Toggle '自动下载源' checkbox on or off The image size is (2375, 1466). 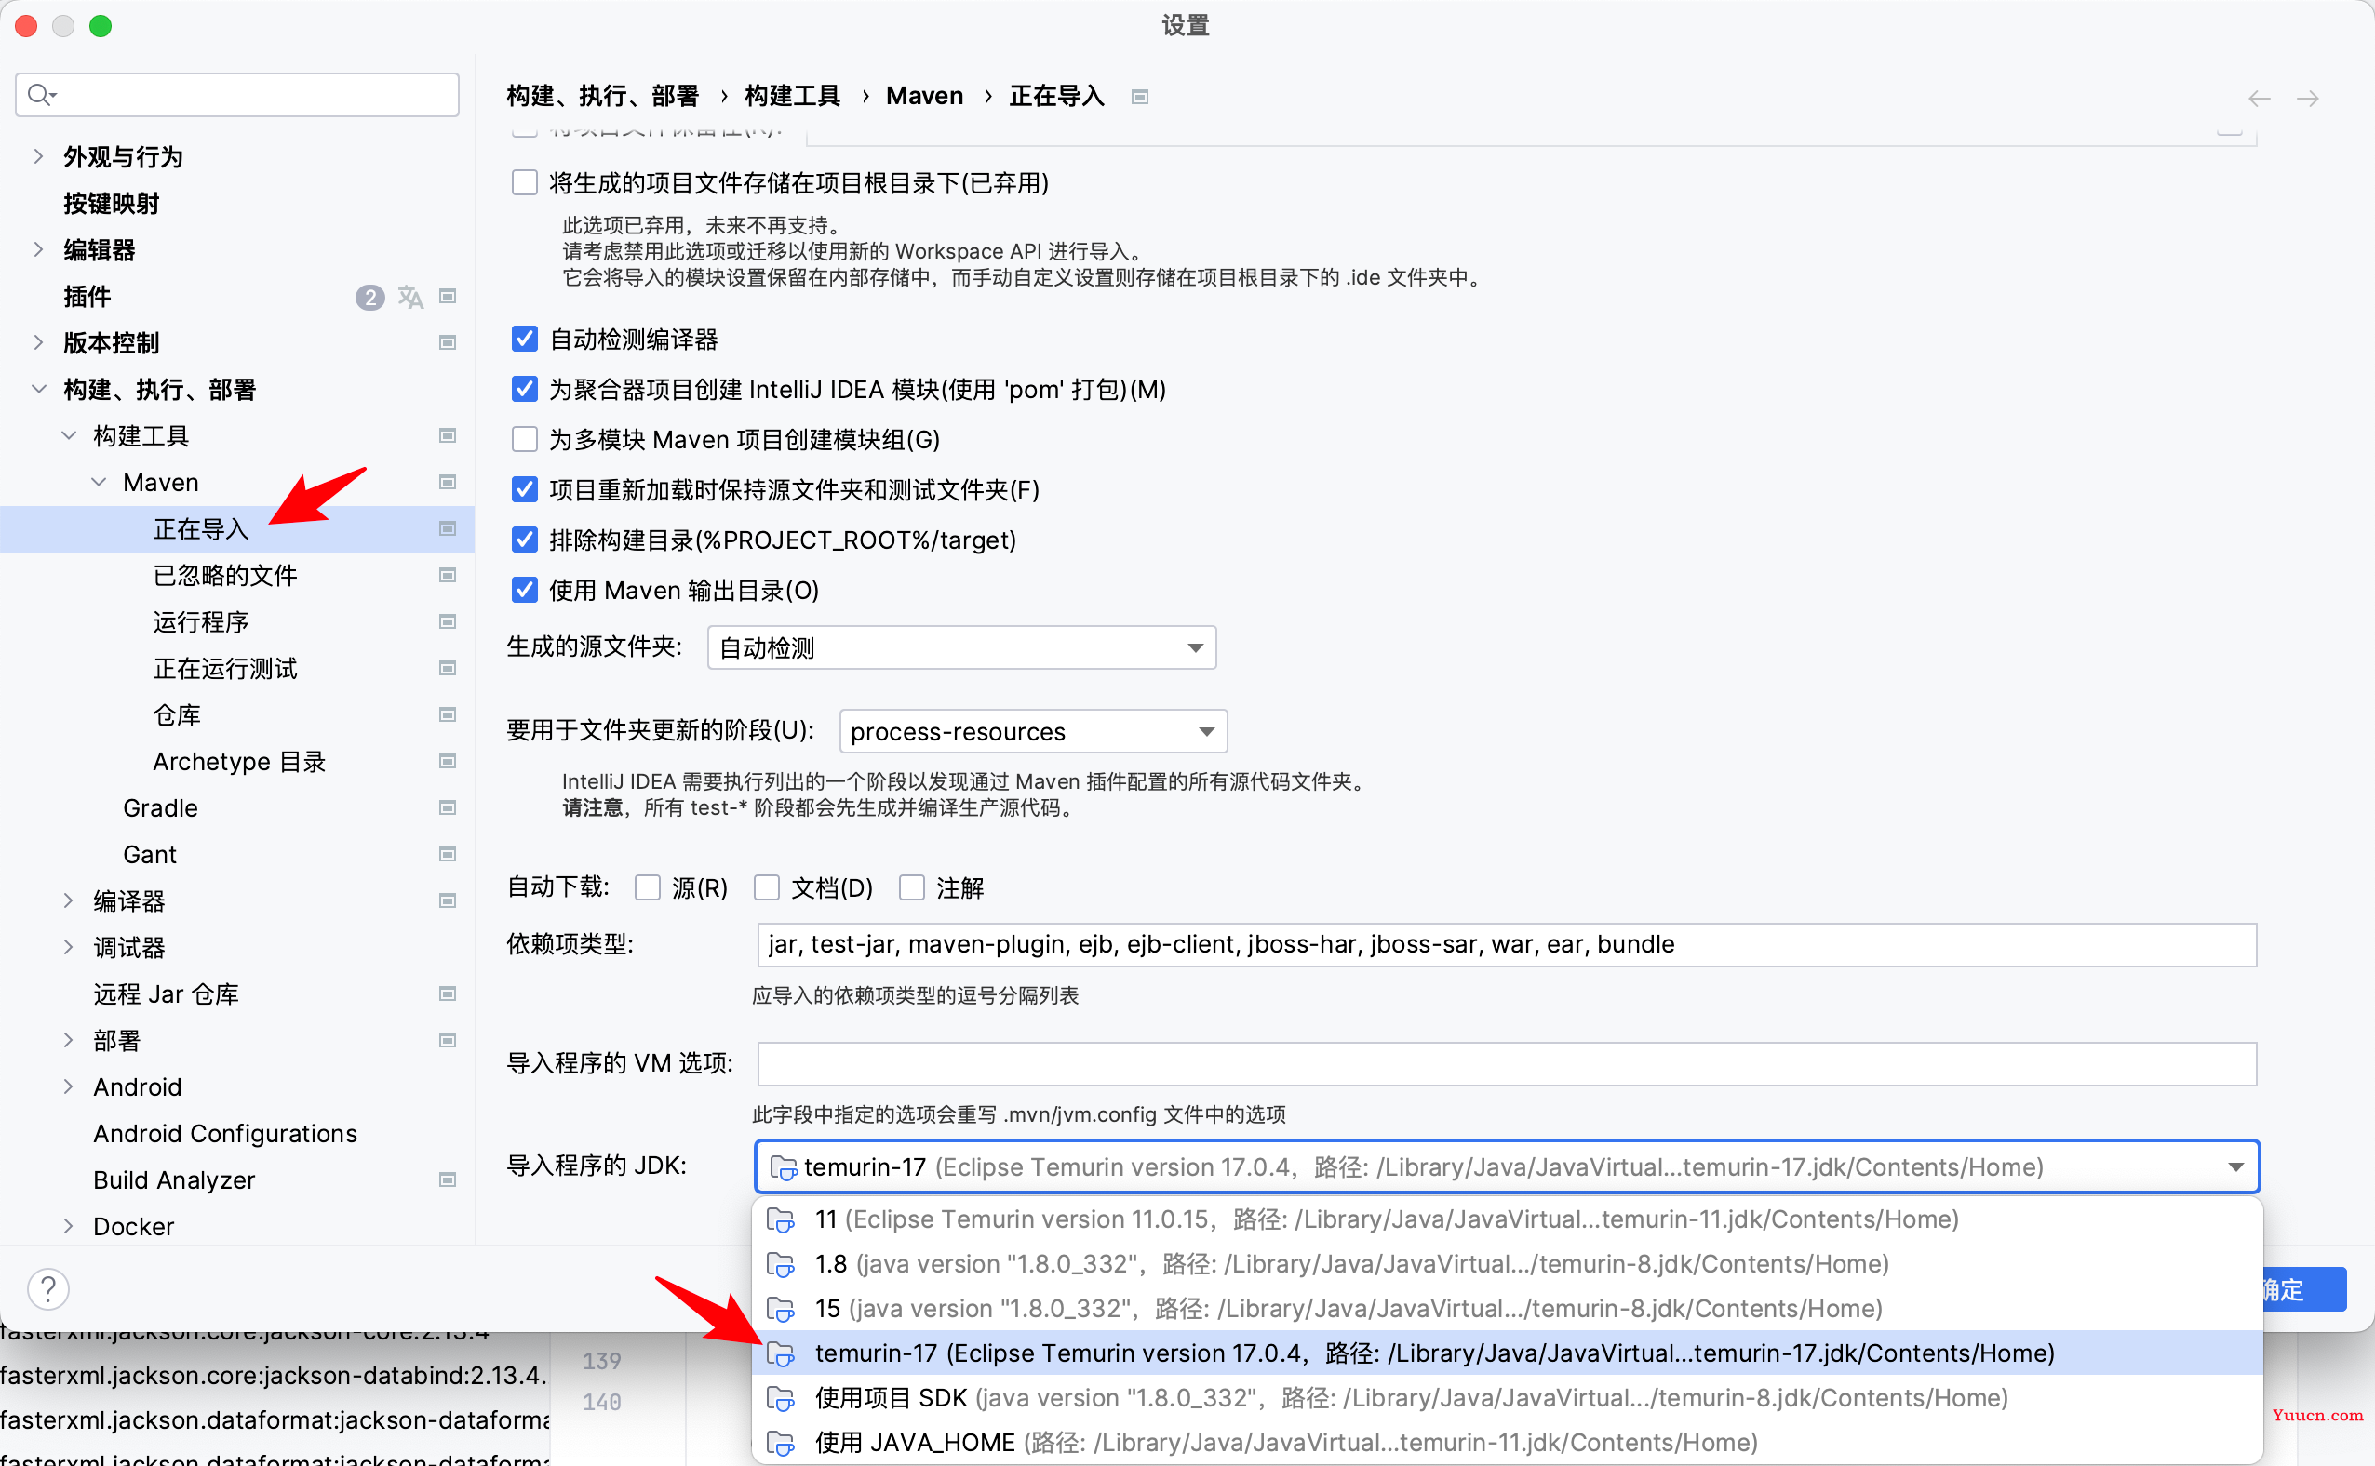click(650, 888)
